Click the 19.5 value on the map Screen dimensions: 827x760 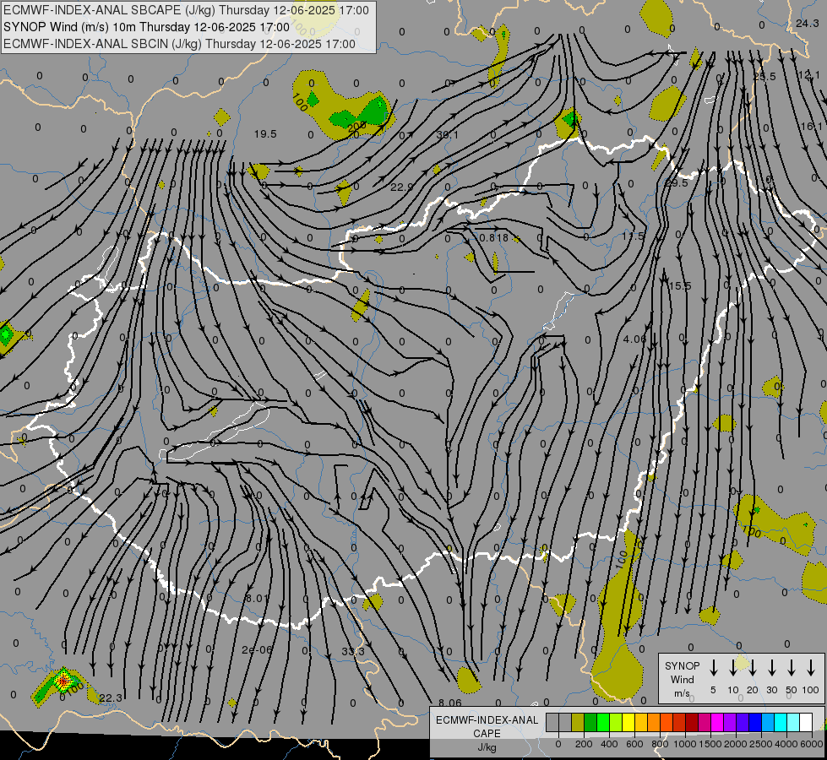(265, 134)
